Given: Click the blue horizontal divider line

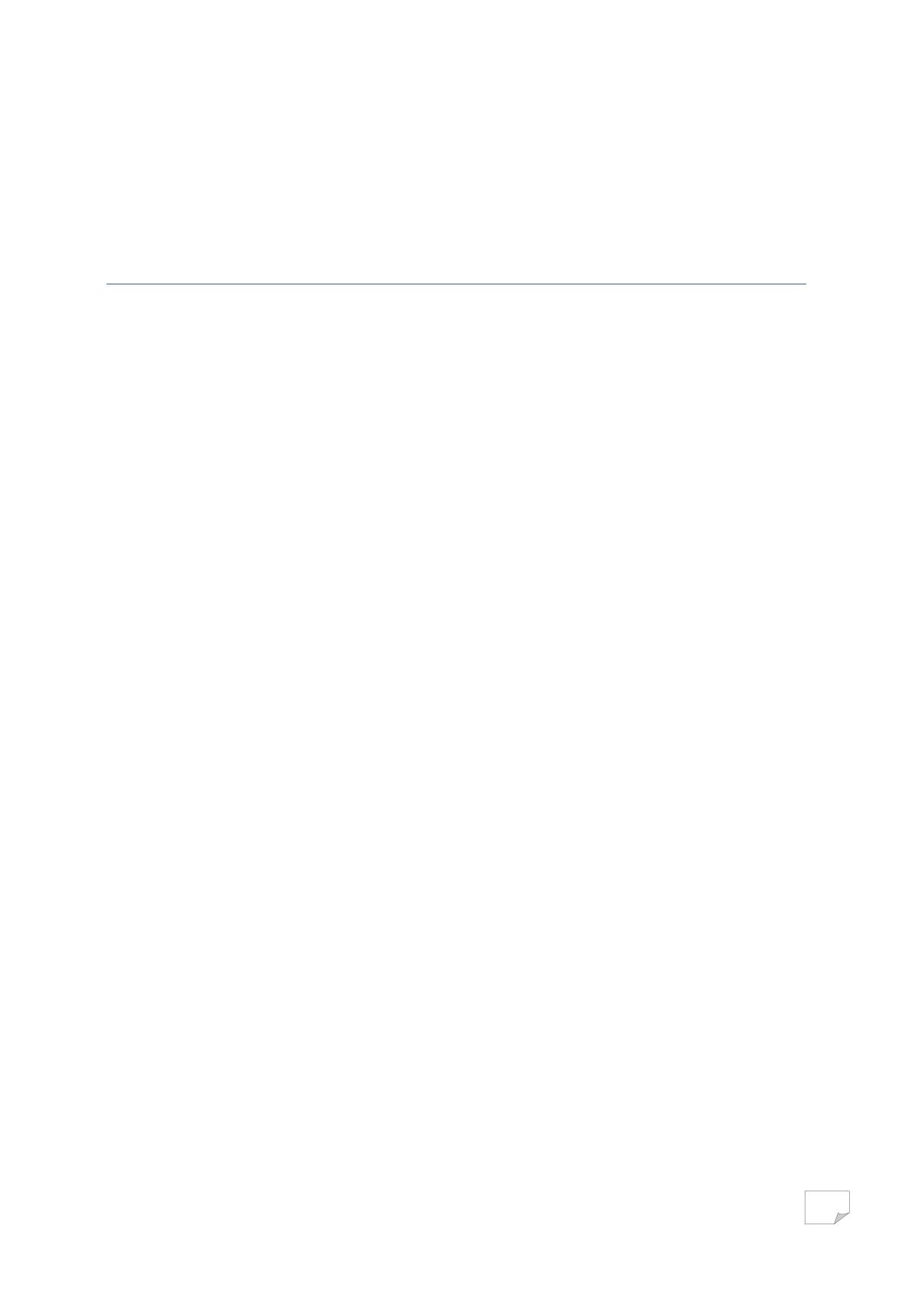Looking at the screenshot, I should pyautogui.click(x=456, y=284).
